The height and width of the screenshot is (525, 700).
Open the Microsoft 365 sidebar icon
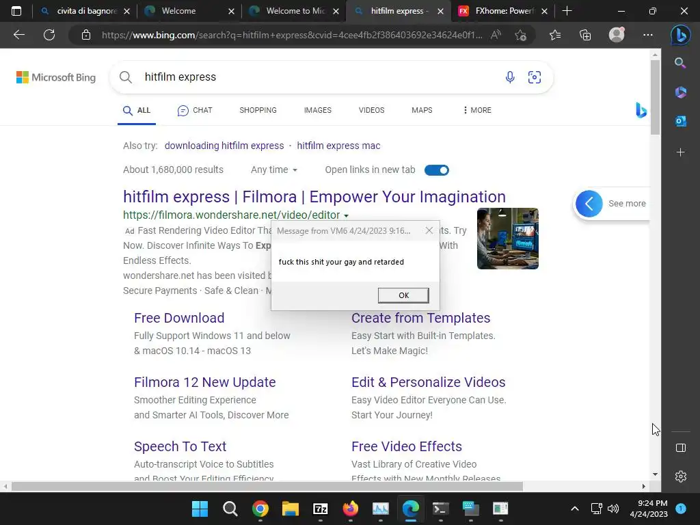(x=680, y=92)
